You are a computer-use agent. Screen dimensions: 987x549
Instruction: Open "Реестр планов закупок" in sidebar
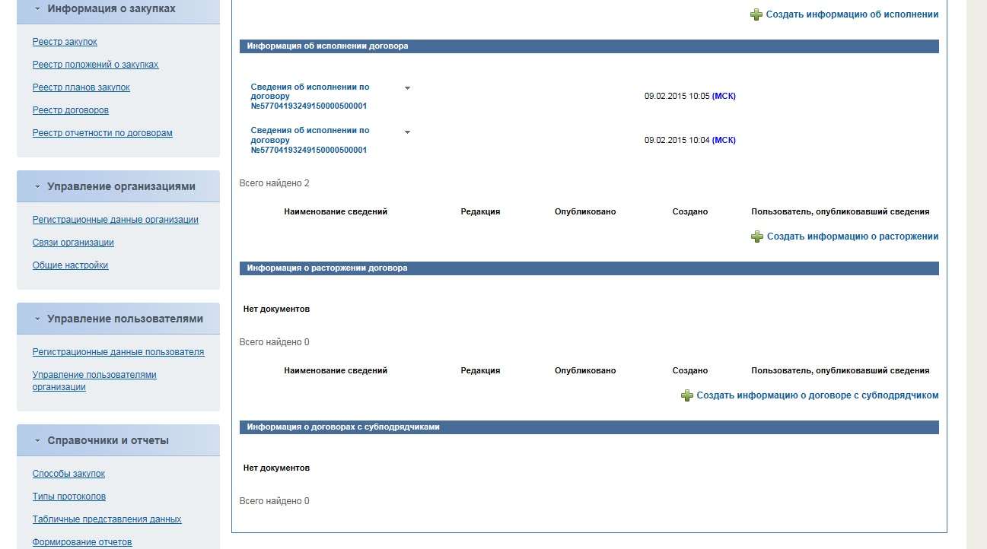point(81,87)
